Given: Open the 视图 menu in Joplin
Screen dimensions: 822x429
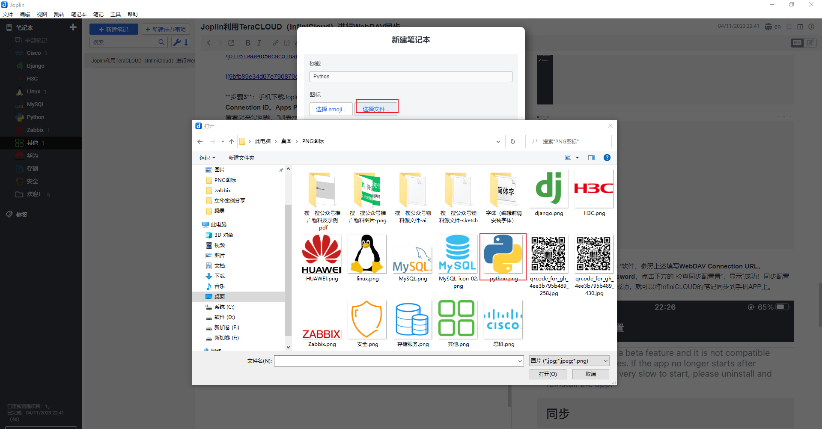Looking at the screenshot, I should 42,14.
